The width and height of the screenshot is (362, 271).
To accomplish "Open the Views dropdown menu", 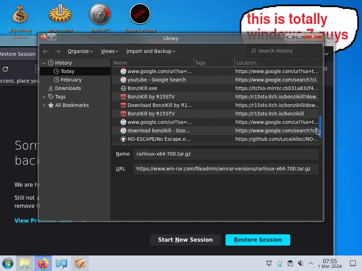I will coord(110,51).
